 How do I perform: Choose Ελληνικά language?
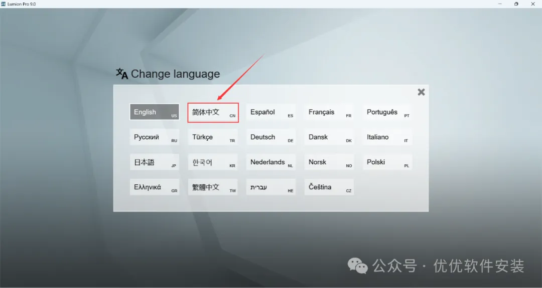(154, 187)
